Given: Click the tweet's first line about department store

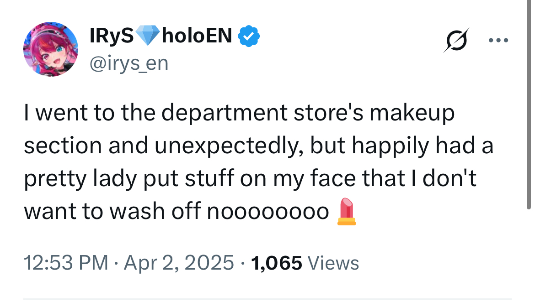Looking at the screenshot, I should [239, 113].
